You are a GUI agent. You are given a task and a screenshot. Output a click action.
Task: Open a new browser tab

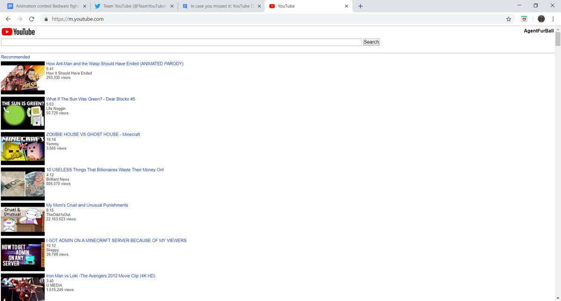click(360, 6)
